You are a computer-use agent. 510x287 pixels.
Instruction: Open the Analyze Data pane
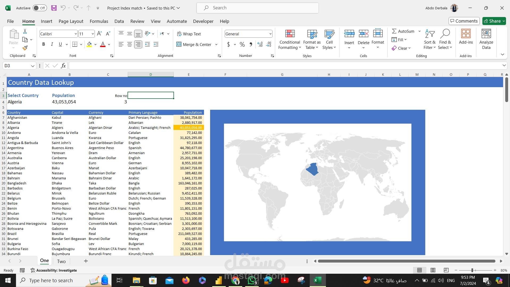pyautogui.click(x=486, y=39)
